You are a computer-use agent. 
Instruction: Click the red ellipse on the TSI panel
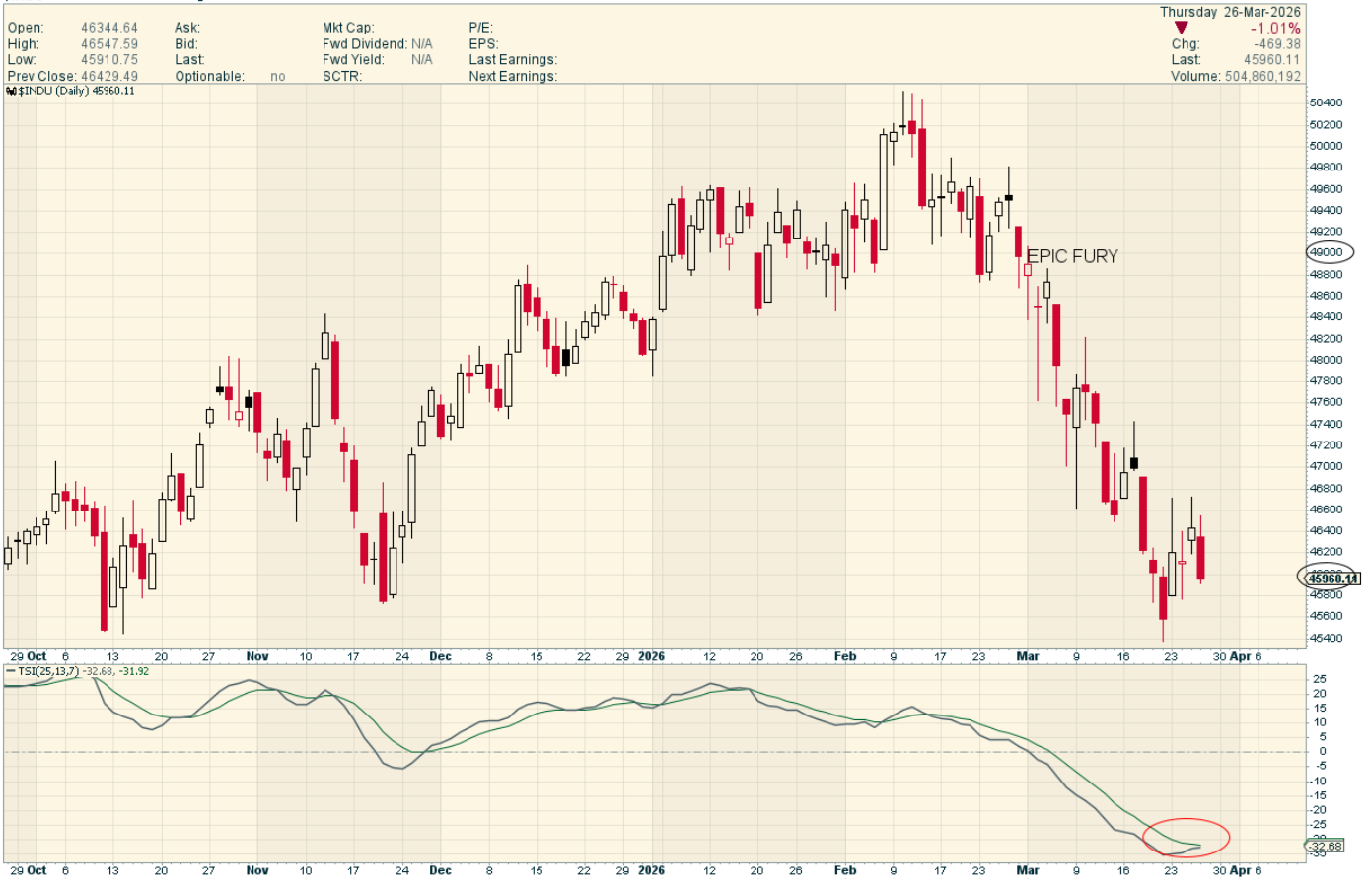[x=1186, y=837]
